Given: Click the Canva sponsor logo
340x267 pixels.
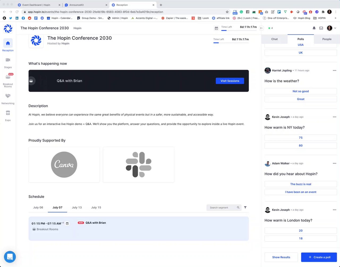Looking at the screenshot, I should (x=64, y=165).
